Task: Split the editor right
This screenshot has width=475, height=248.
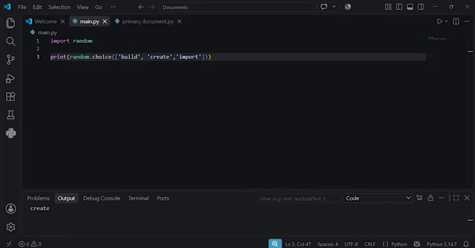Action: [456, 22]
